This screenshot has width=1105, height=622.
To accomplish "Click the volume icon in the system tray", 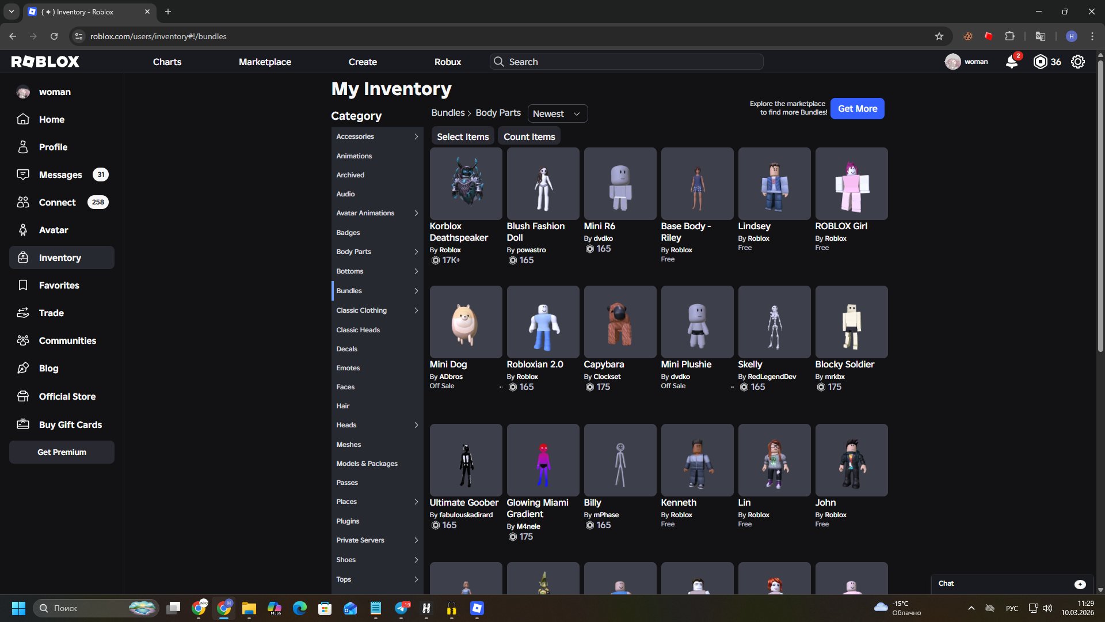I will click(1047, 608).
